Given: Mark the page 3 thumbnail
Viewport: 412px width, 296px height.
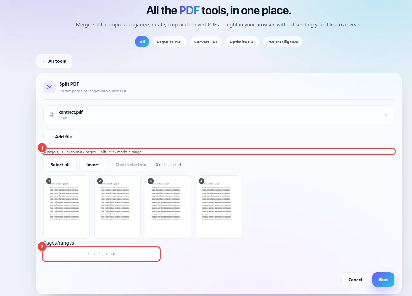Looking at the screenshot, I should pos(168,207).
